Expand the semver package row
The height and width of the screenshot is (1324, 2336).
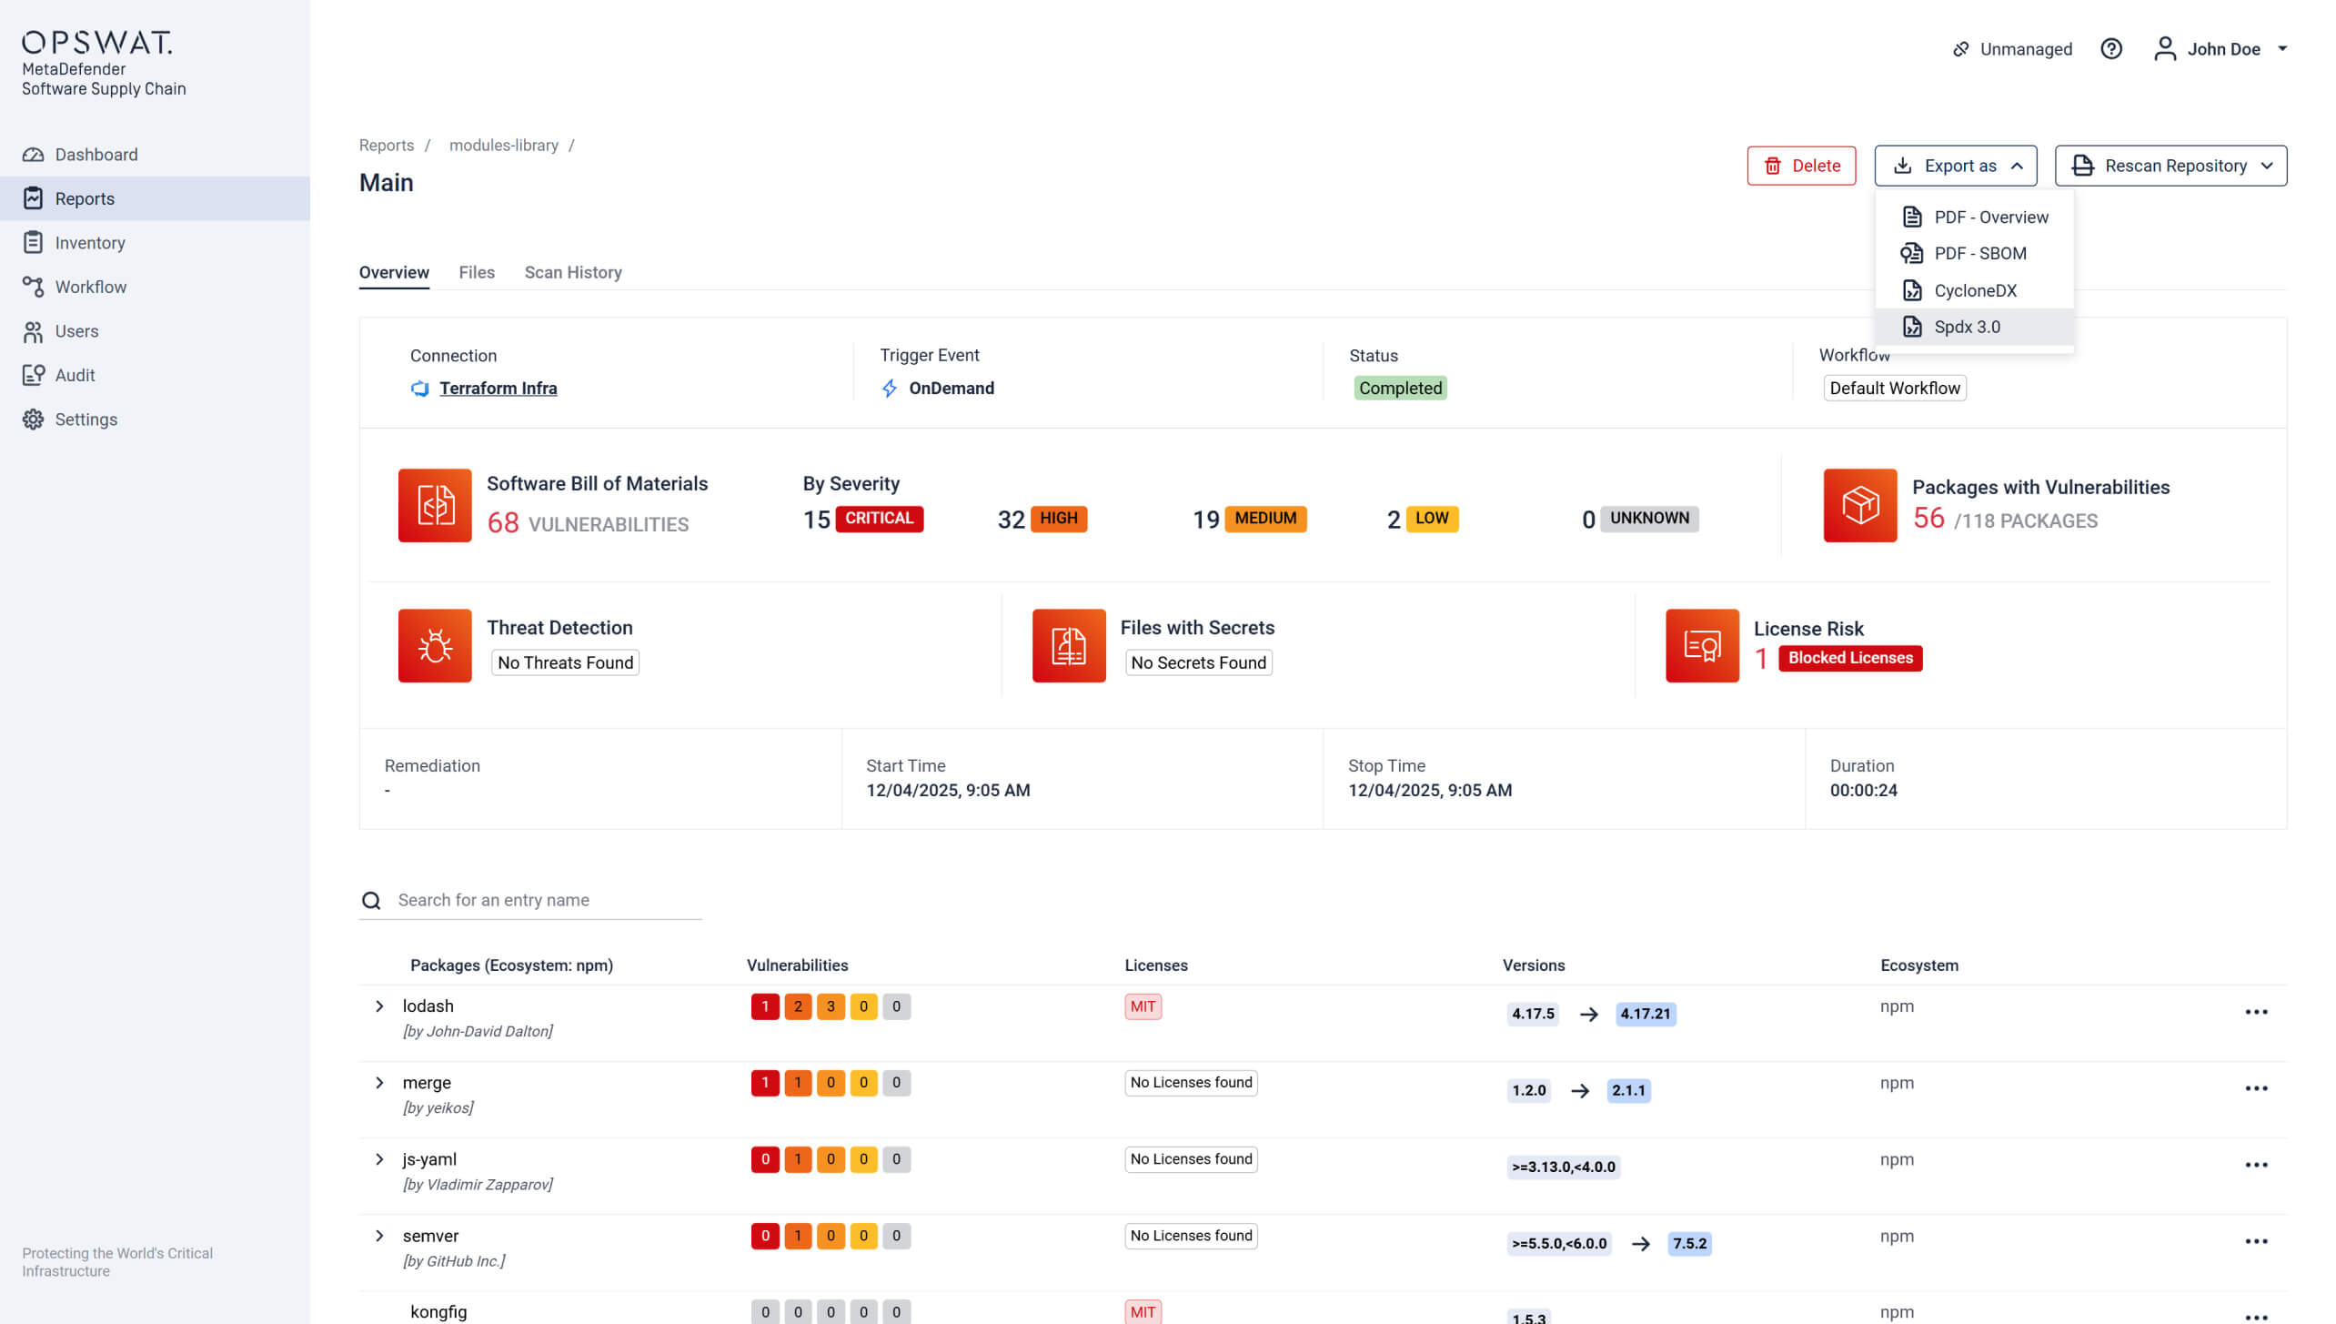pos(379,1236)
